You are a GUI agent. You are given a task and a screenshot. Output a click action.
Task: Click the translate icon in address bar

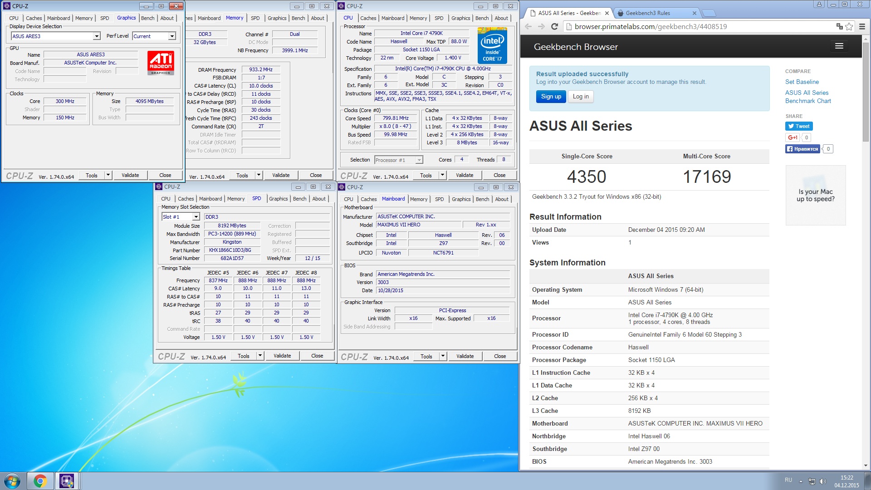tap(839, 27)
